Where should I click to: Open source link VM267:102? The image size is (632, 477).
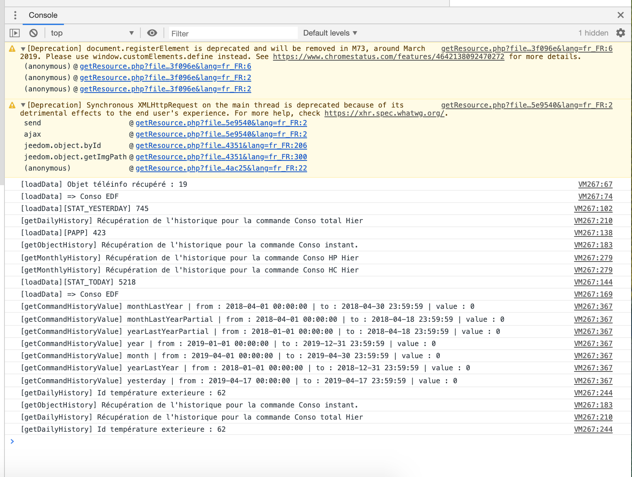pyautogui.click(x=593, y=209)
